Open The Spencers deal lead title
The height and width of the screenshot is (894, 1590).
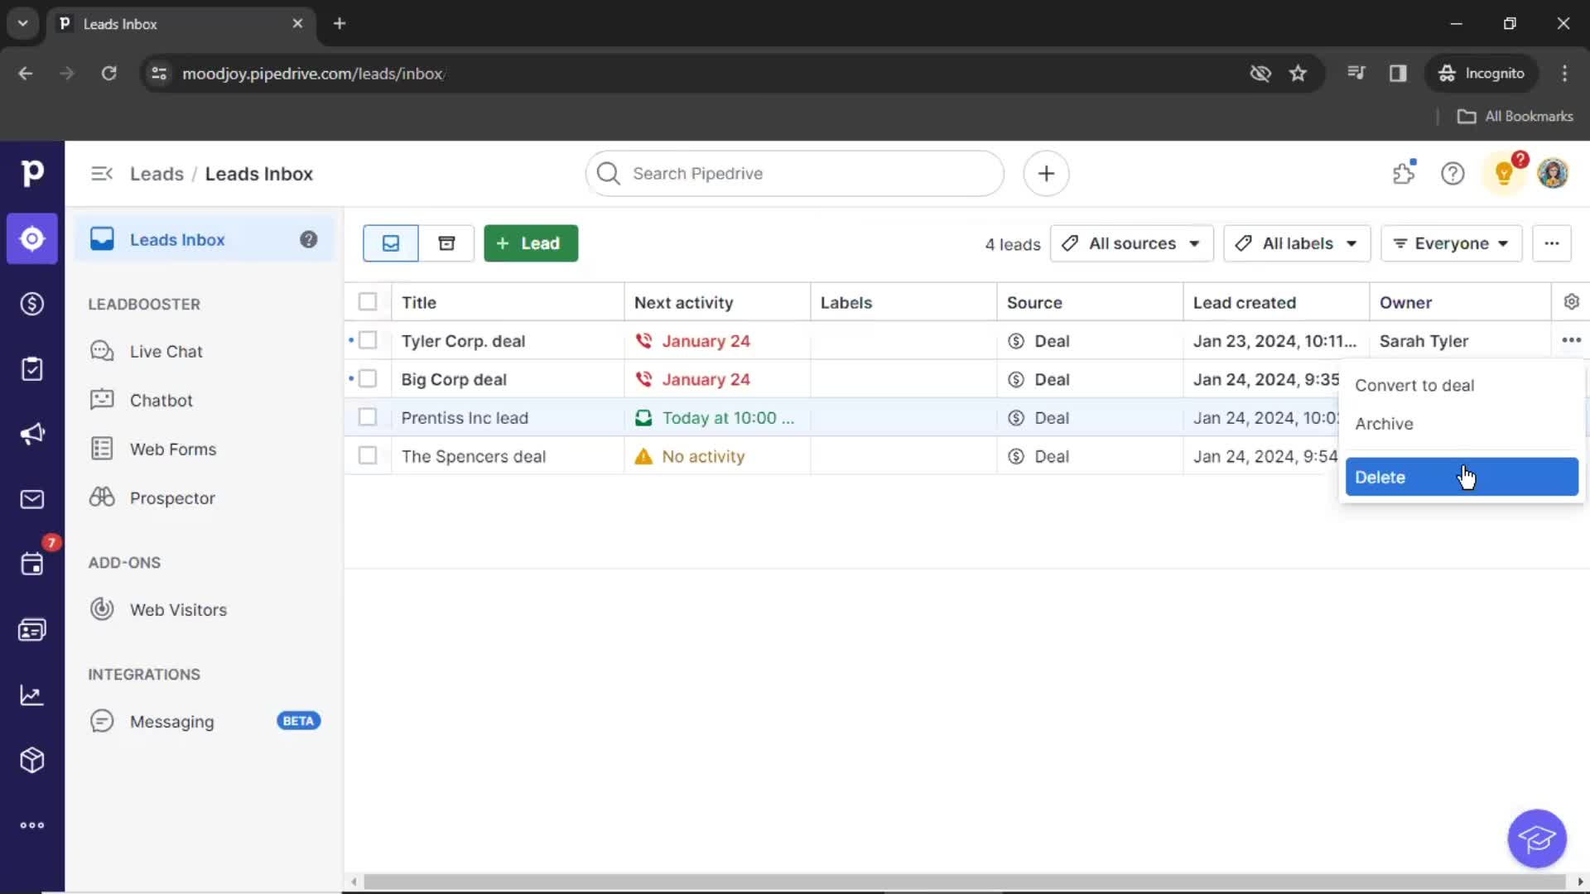pos(474,456)
